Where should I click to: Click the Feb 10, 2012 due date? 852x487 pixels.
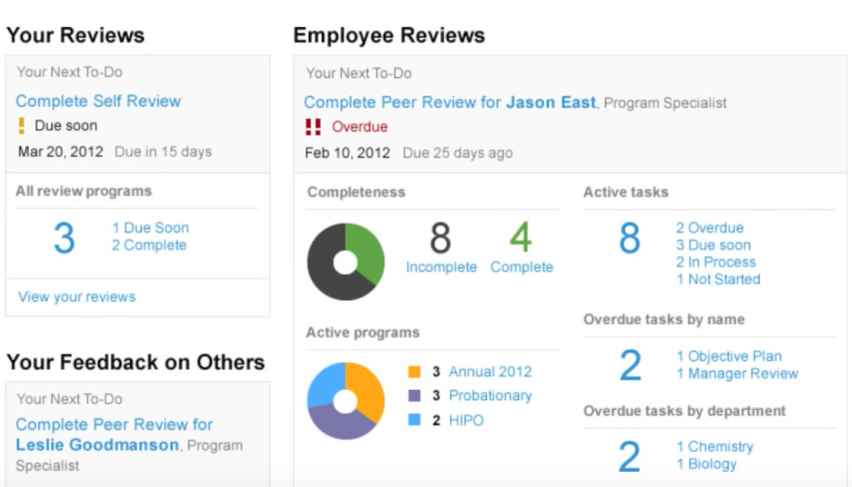point(348,152)
